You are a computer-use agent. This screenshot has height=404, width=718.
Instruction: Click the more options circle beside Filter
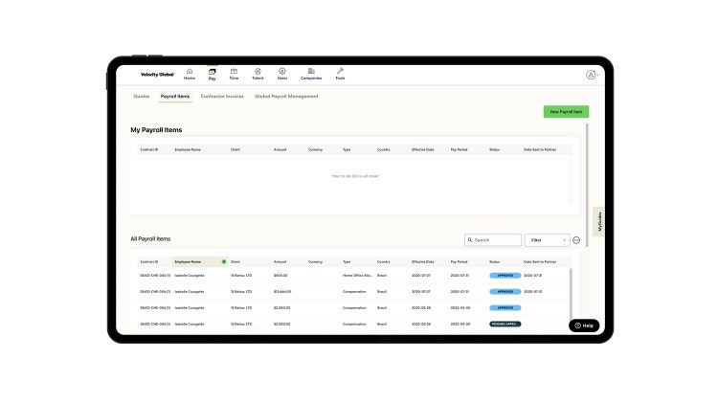pyautogui.click(x=576, y=240)
